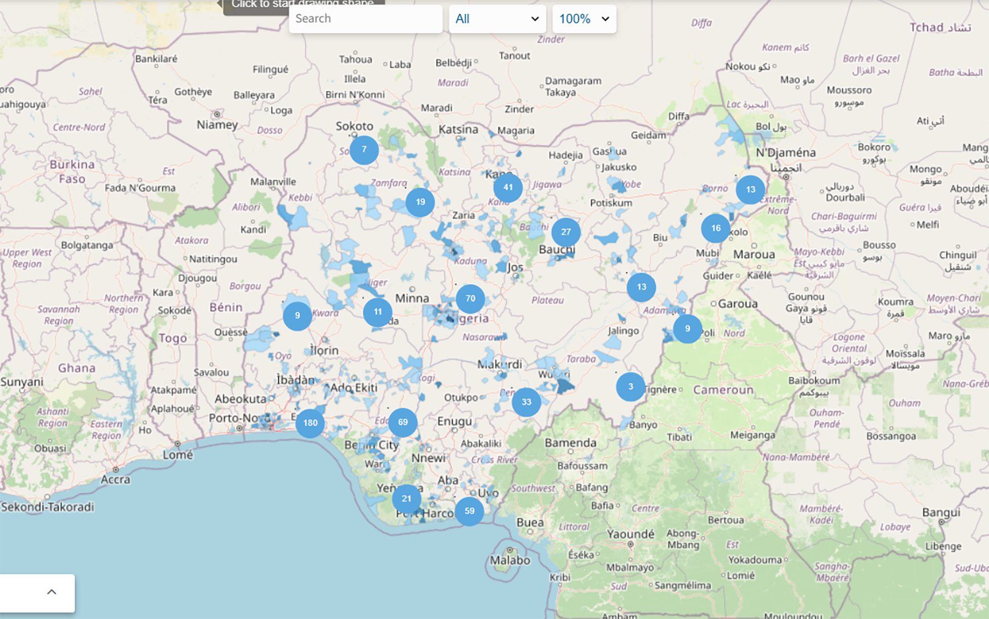Click the 13 cluster marker in Adamawa

click(x=641, y=287)
